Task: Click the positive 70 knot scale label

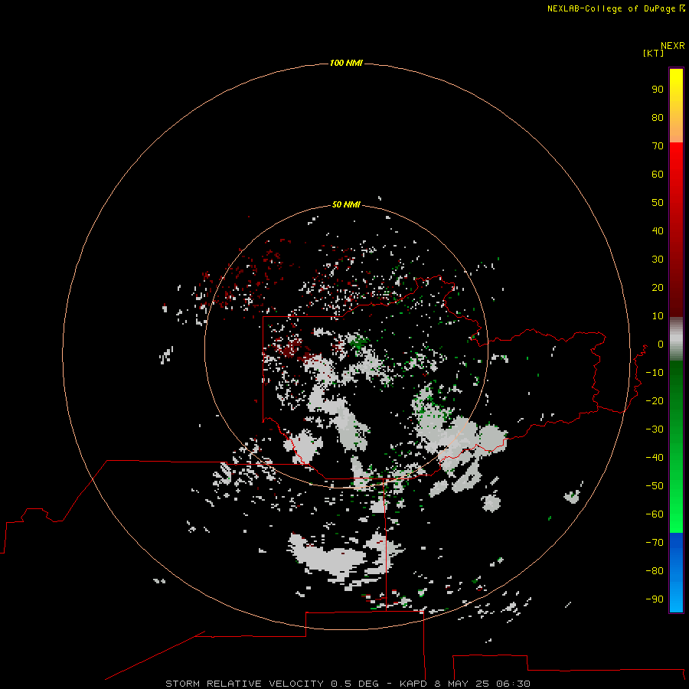Action: [658, 146]
